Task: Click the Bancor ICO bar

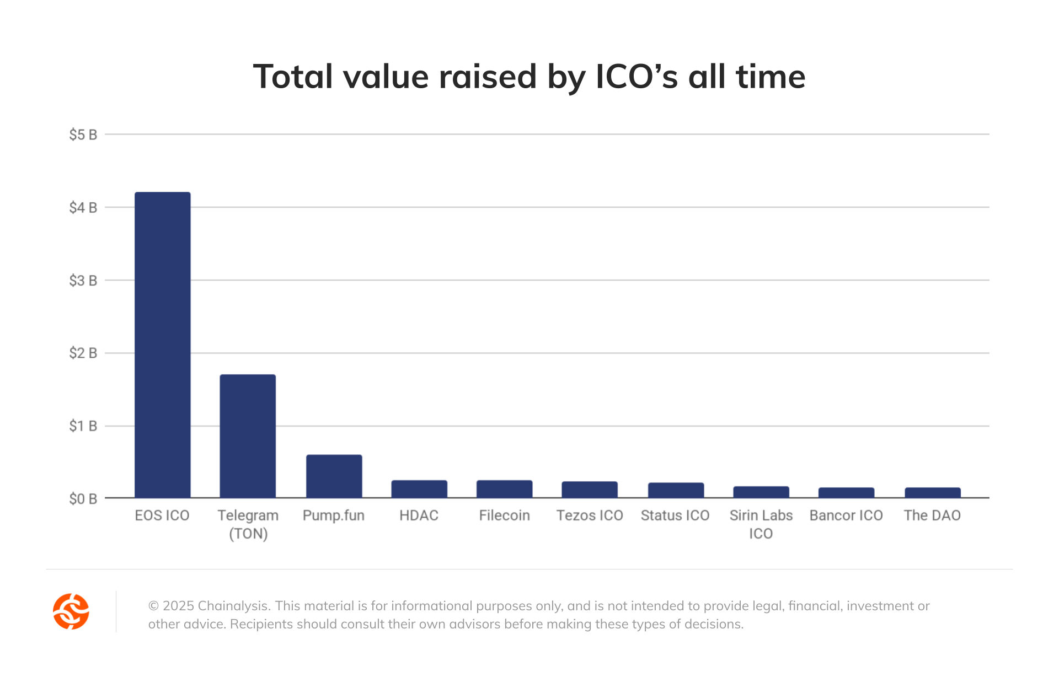Action: click(x=846, y=492)
